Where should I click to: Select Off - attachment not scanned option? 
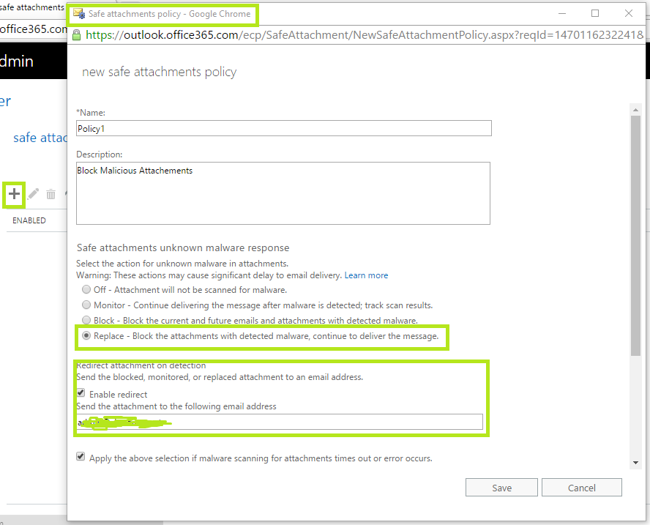86,289
